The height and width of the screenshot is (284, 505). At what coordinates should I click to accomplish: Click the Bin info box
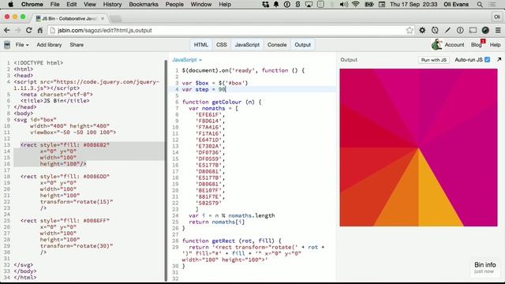pyautogui.click(x=484, y=267)
